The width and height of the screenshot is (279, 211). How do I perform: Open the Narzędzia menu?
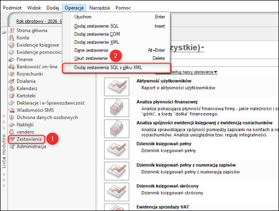click(x=100, y=8)
